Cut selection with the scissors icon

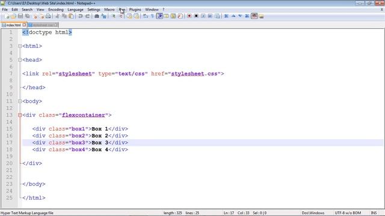[57, 16]
